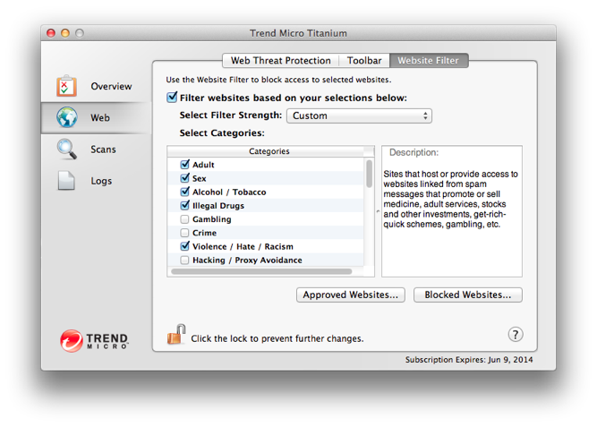This screenshot has width=597, height=427.
Task: Uncheck the Sex category
Action: click(x=184, y=178)
